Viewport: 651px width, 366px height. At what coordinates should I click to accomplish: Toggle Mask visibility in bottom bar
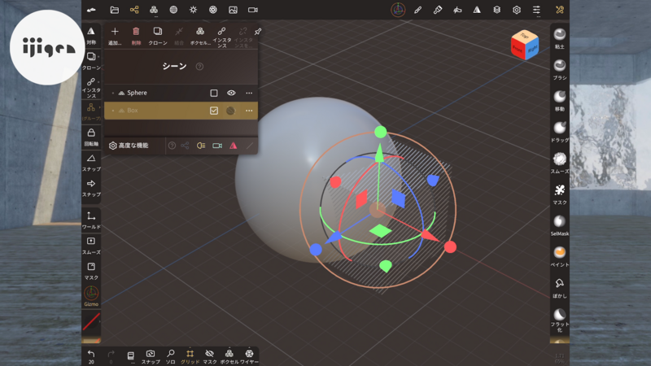tap(210, 356)
